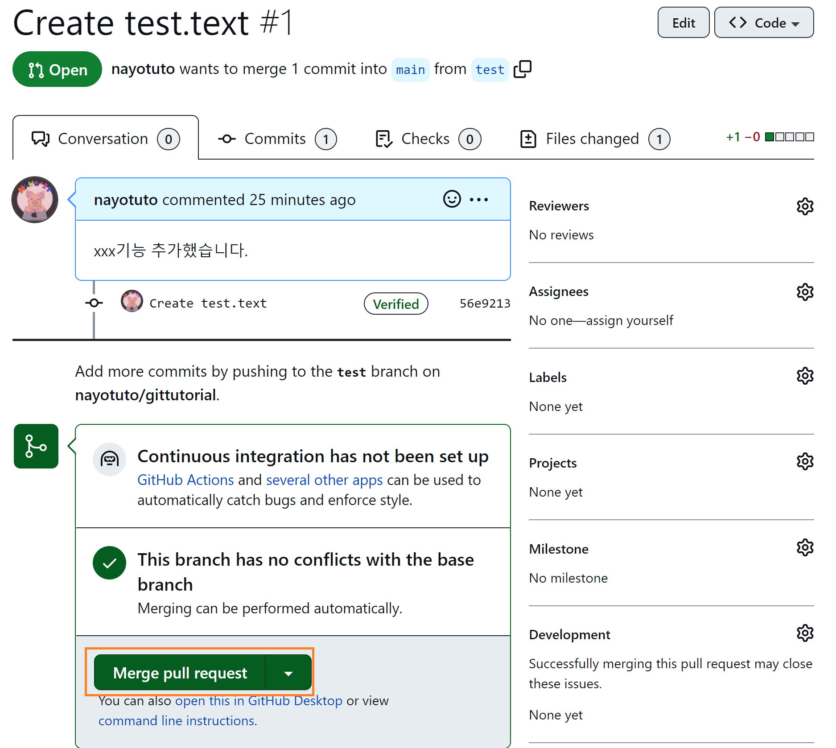Click the nayotuto author name in header
Viewport: 836px width, 748px height.
click(x=143, y=69)
